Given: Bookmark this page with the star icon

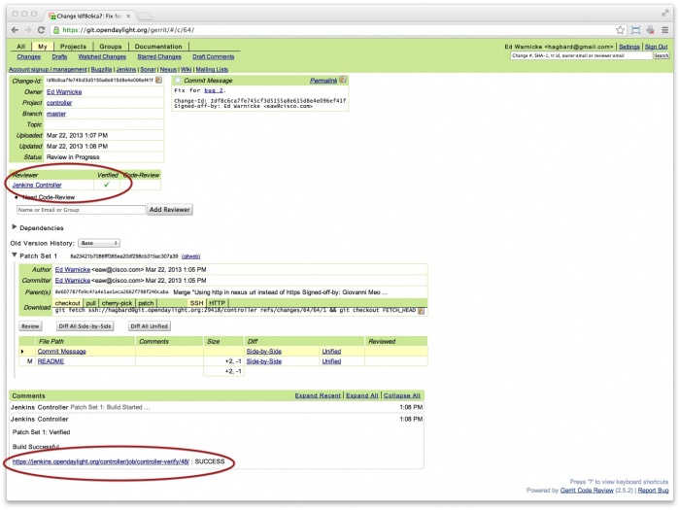Looking at the screenshot, I should click(x=620, y=30).
